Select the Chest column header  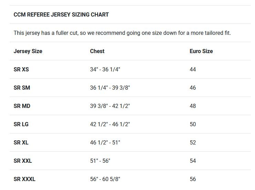click(x=97, y=51)
